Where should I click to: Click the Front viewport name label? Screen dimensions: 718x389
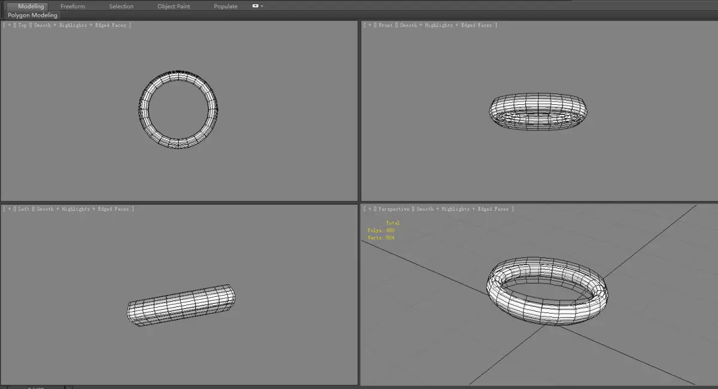point(386,25)
